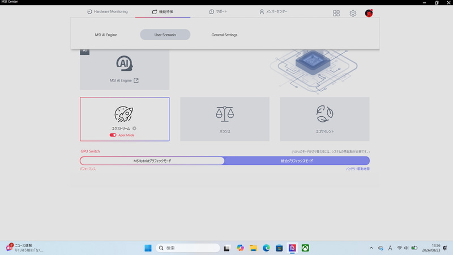Click the battery status tray icon

coord(414,248)
